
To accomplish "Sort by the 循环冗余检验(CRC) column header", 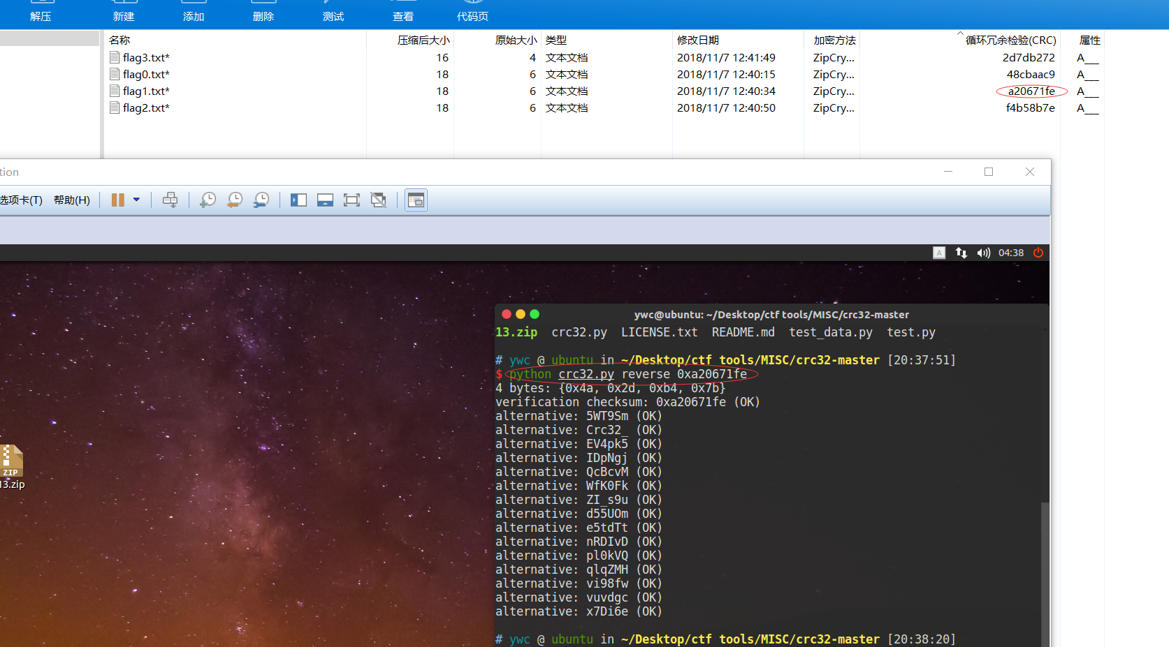I will point(1010,40).
